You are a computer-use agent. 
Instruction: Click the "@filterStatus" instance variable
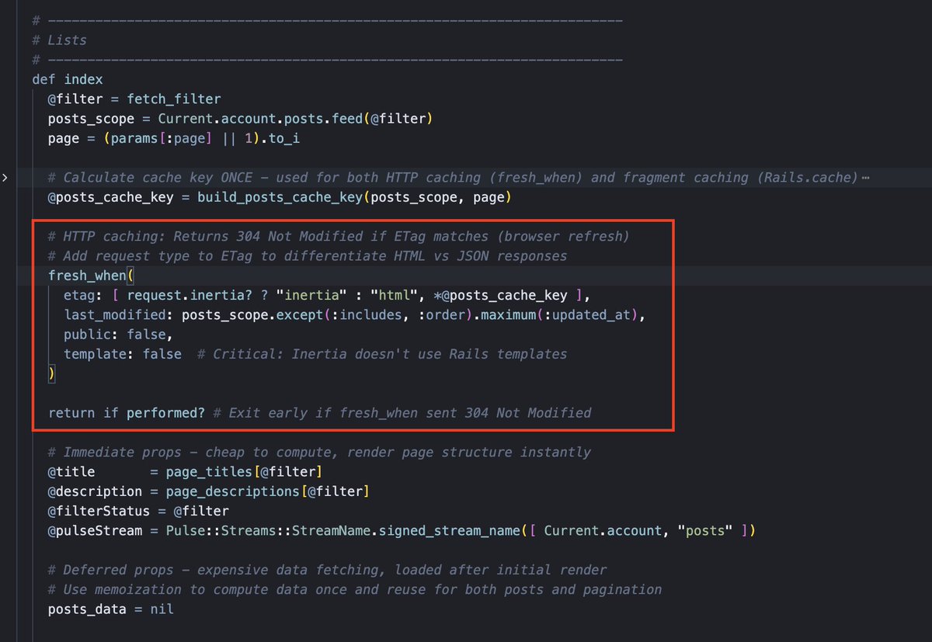coord(99,511)
